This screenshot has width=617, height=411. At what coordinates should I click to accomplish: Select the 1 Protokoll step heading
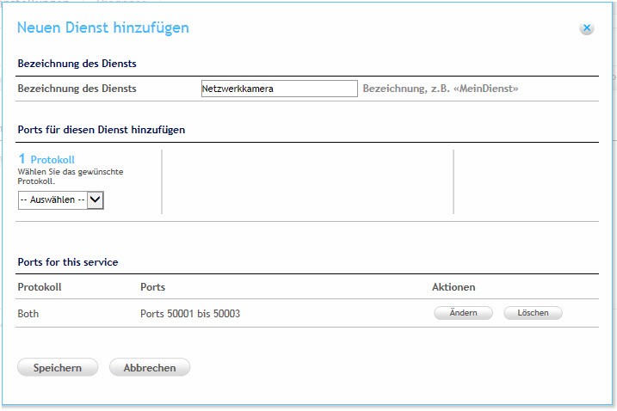[x=47, y=160]
